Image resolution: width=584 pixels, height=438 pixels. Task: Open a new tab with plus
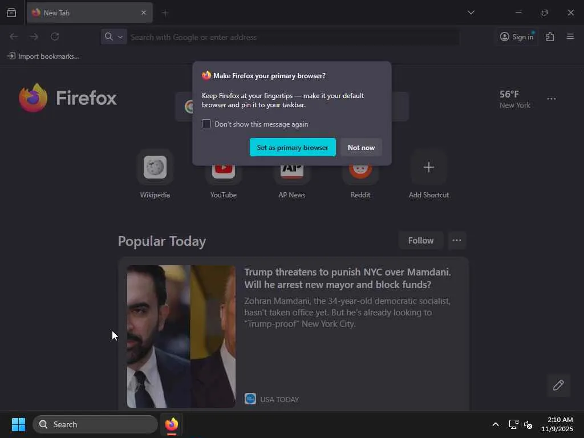coord(165,13)
